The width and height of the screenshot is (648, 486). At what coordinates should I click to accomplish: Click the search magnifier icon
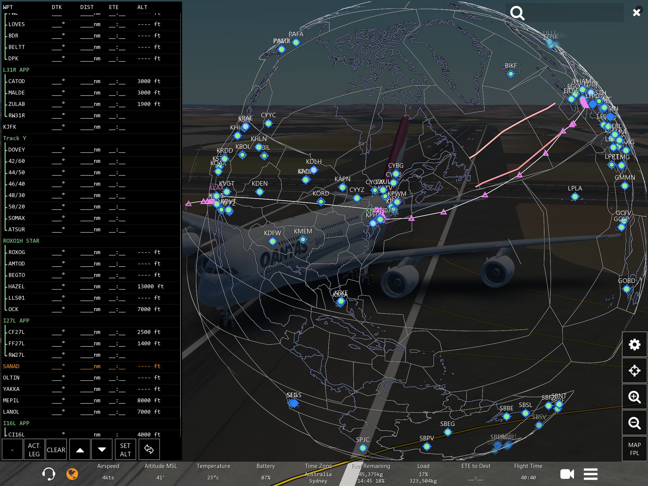[x=517, y=13]
